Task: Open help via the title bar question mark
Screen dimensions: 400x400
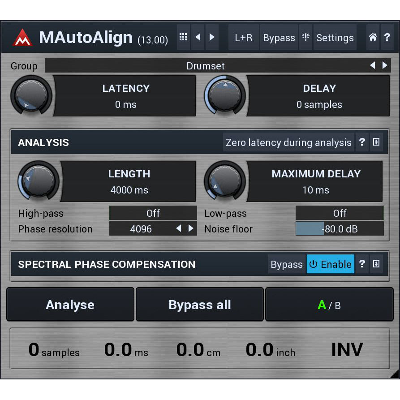Action: coord(388,38)
